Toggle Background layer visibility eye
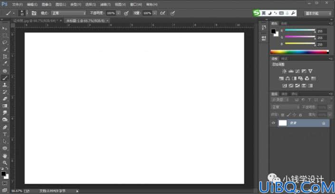The height and width of the screenshot is (194, 335). [x=273, y=123]
